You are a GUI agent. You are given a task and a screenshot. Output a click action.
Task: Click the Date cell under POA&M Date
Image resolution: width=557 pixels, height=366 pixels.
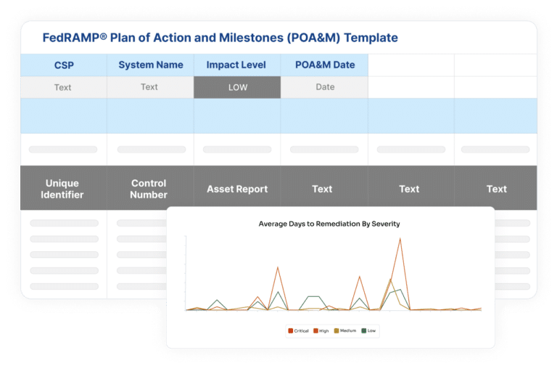pyautogui.click(x=324, y=87)
